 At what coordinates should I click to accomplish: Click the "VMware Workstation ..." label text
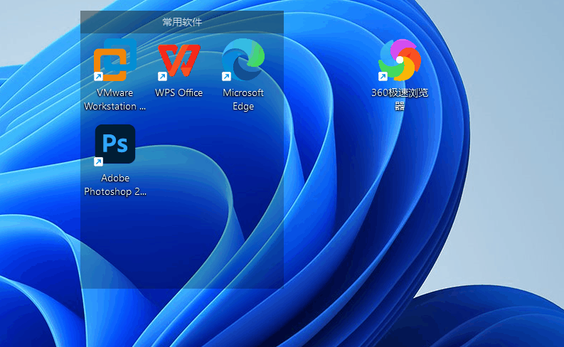coord(115,100)
